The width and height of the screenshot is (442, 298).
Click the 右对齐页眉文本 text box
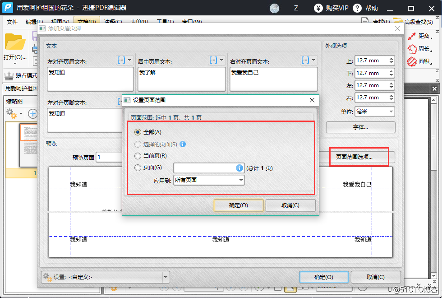[x=274, y=79]
